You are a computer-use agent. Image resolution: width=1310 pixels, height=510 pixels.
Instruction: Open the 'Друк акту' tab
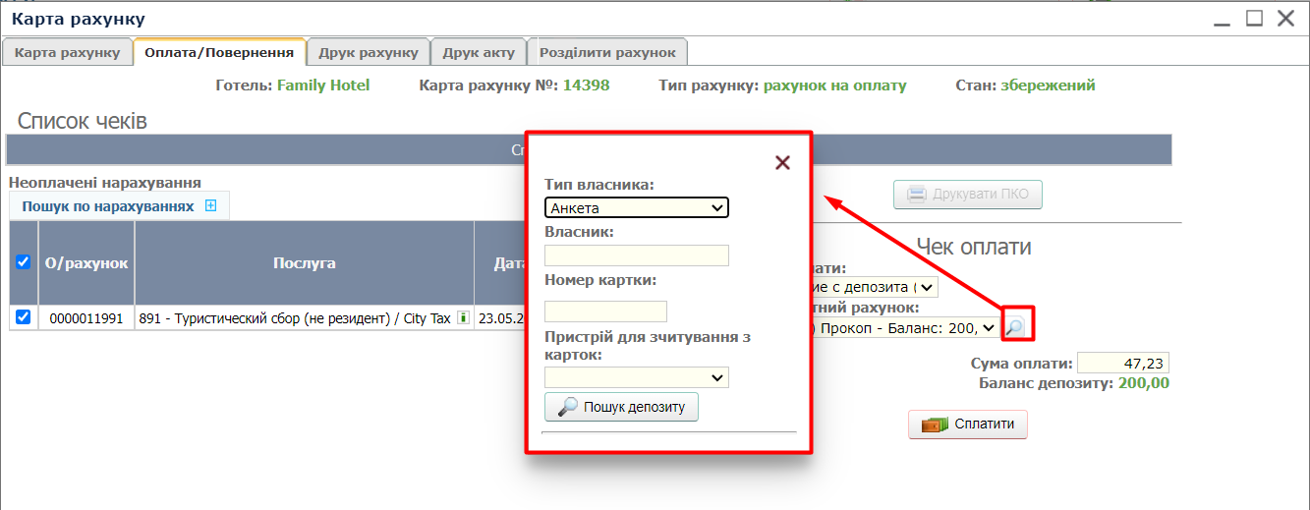pyautogui.click(x=479, y=52)
